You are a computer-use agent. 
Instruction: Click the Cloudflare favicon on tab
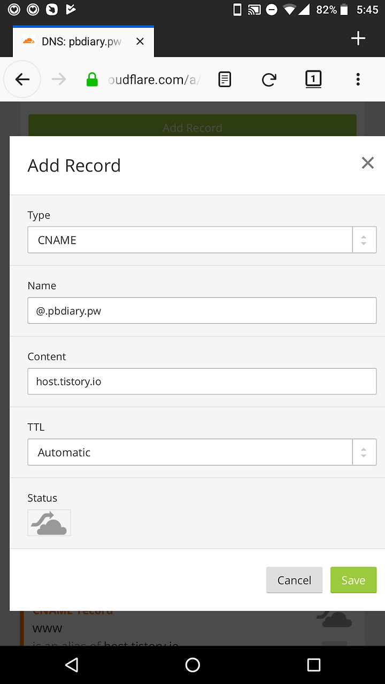tap(29, 41)
